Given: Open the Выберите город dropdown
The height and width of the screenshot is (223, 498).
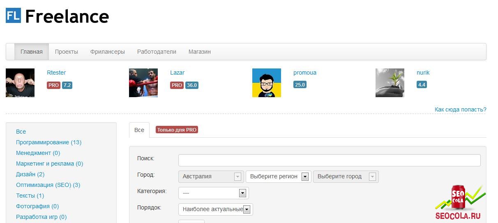Looking at the screenshot, I should coord(346,177).
